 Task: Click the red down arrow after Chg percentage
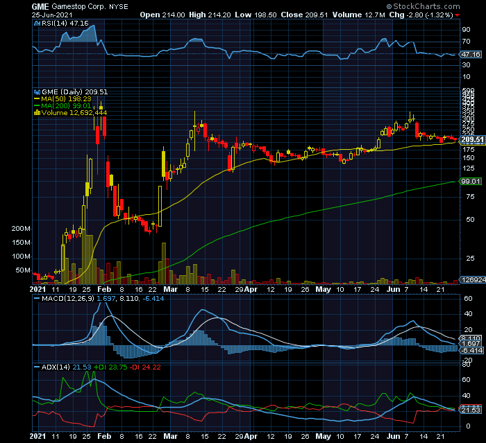click(458, 15)
